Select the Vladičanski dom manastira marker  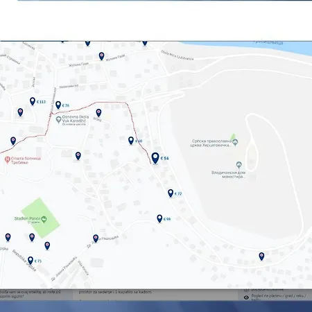239,165
